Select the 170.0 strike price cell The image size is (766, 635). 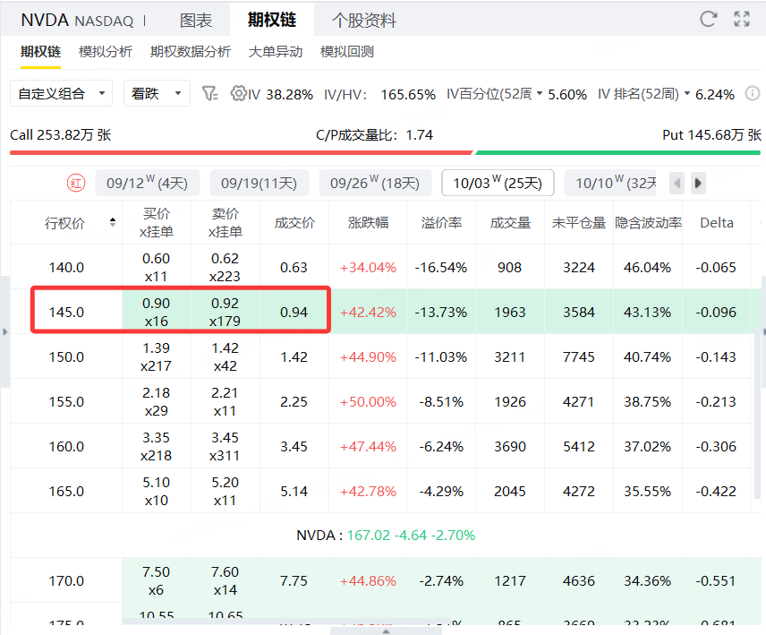(x=66, y=580)
